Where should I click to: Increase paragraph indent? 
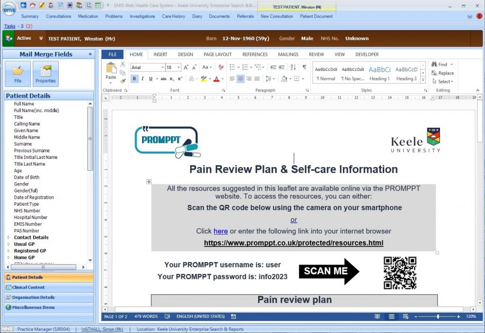[281, 67]
